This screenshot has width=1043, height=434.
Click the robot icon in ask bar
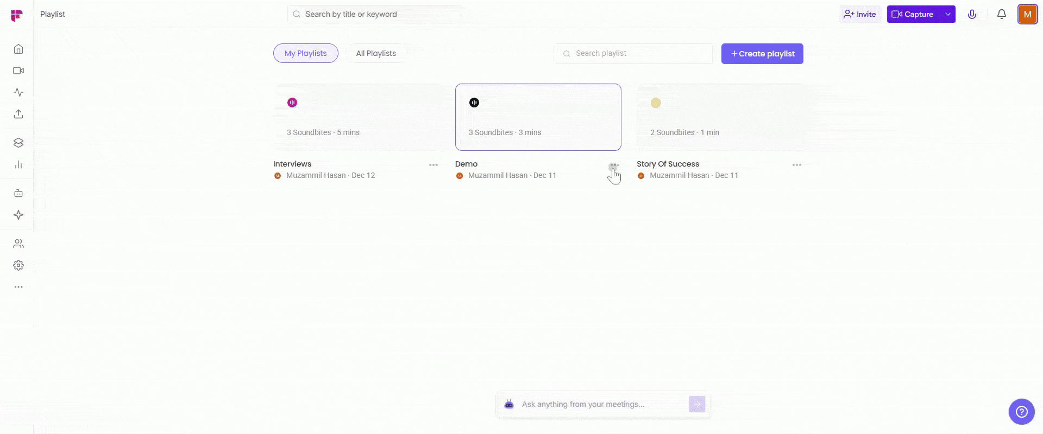click(509, 404)
